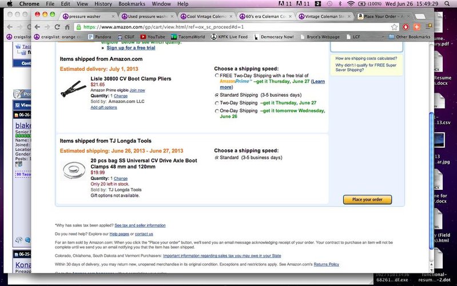This screenshot has height=286, width=457.
Task: Click the blake username in background window
Action: click(x=23, y=125)
